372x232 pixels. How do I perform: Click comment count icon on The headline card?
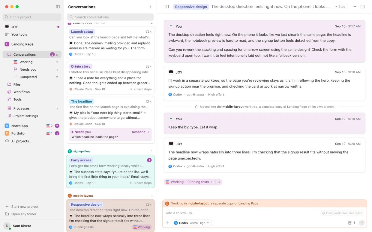[x=149, y=101]
